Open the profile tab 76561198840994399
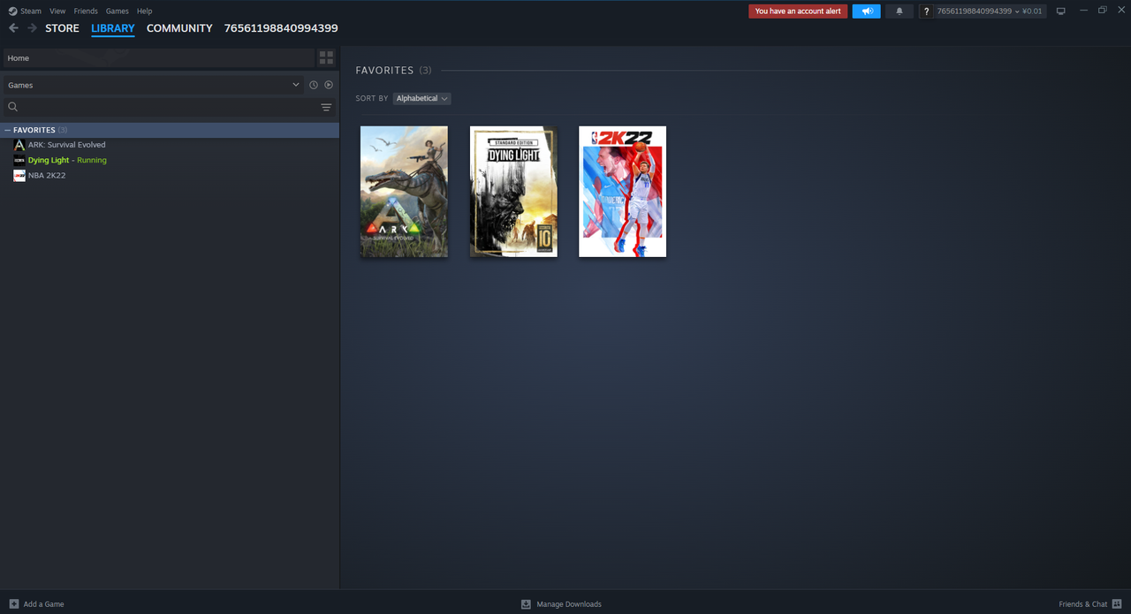 [x=281, y=28]
